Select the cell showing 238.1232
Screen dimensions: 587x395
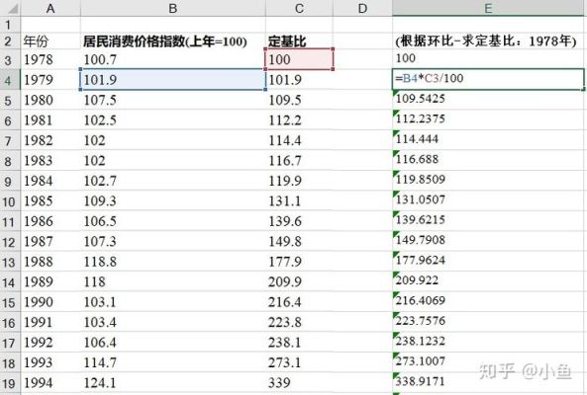488,341
